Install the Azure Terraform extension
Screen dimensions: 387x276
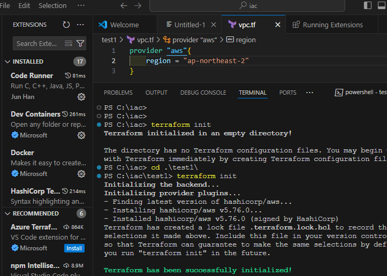pyautogui.click(x=74, y=248)
